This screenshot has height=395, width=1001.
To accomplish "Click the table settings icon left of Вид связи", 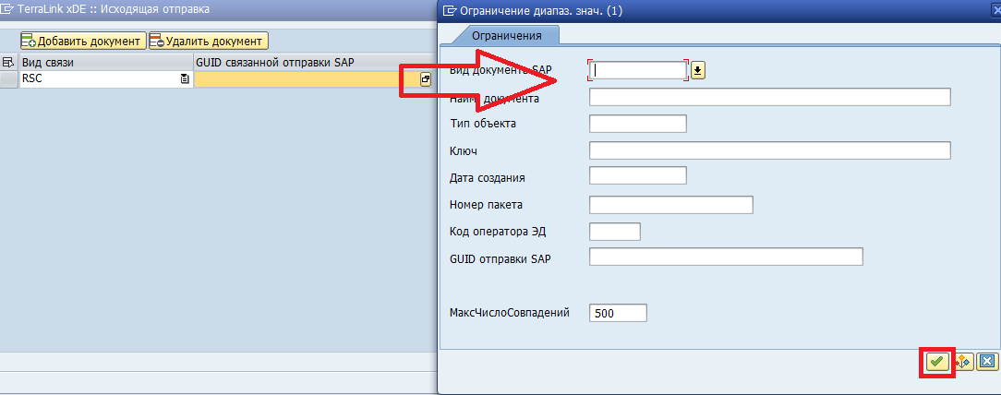I will [8, 62].
